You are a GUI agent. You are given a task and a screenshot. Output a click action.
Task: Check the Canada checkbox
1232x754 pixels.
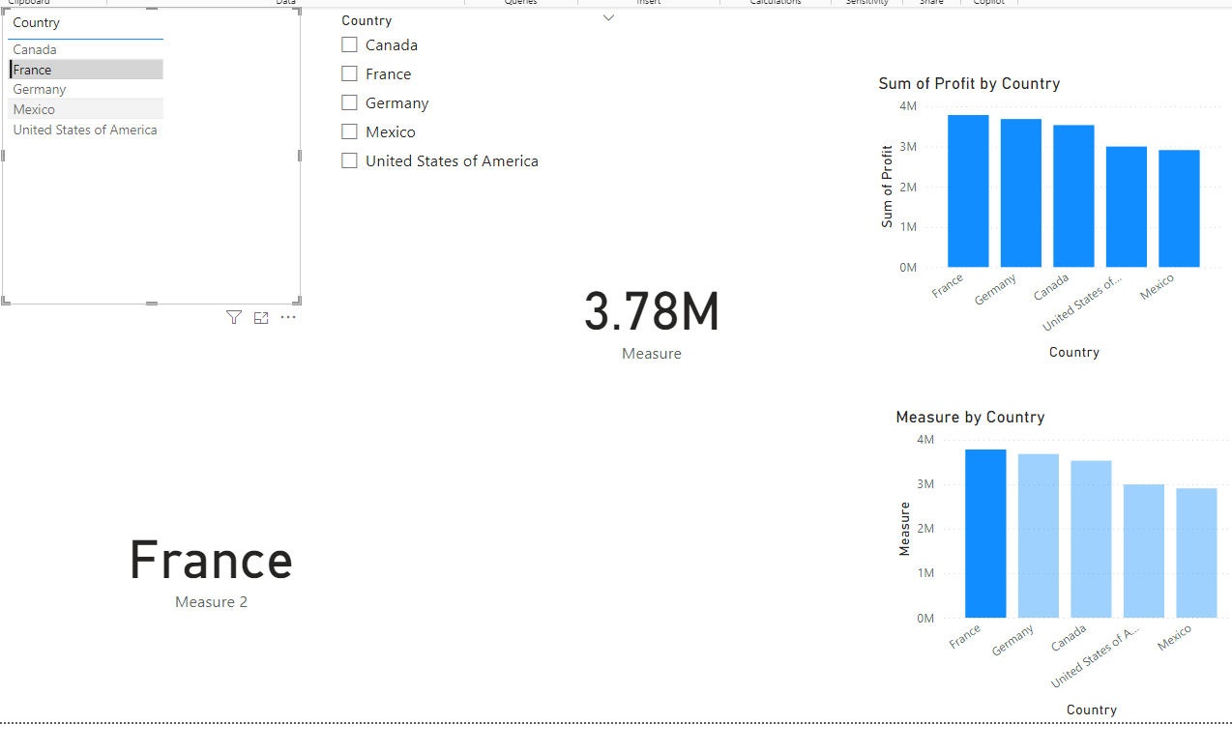350,44
